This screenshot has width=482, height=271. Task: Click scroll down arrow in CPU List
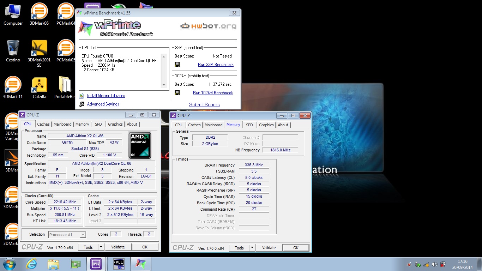(x=163, y=85)
